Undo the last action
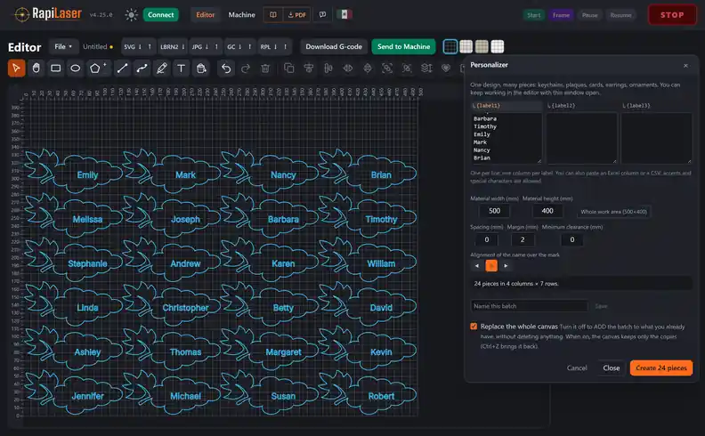Image resolution: width=705 pixels, height=436 pixels. [x=226, y=69]
